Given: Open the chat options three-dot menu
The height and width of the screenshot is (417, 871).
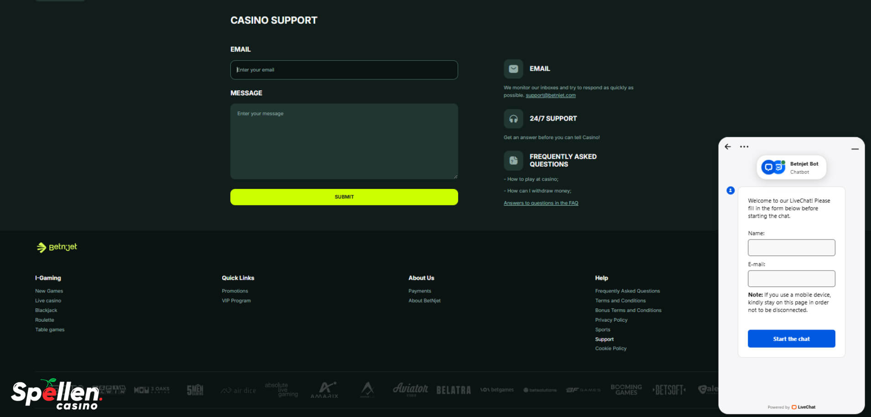Looking at the screenshot, I should coord(744,146).
